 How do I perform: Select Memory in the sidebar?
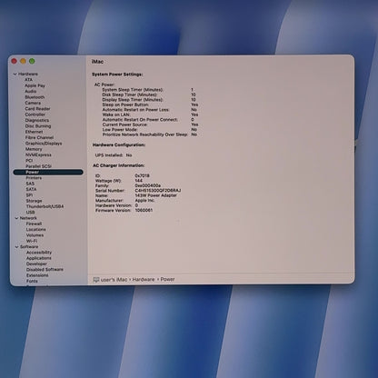34,149
